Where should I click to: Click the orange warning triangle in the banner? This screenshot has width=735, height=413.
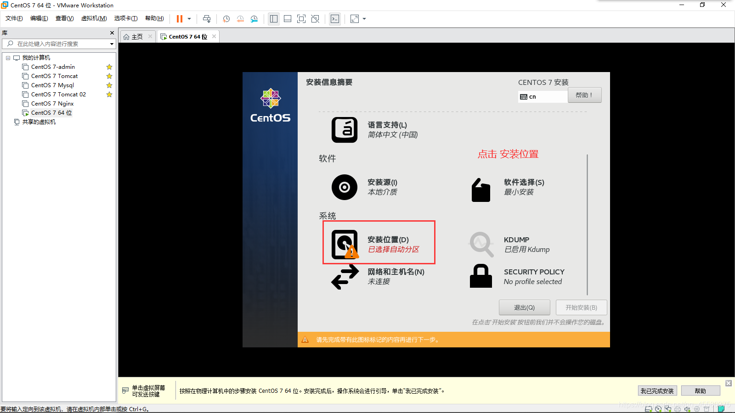pos(305,340)
